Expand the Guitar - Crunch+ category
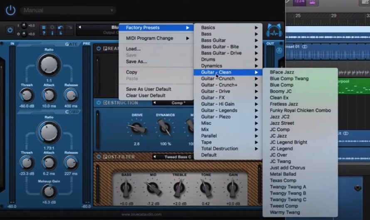This screenshot has width=370, height=220. pos(228,85)
